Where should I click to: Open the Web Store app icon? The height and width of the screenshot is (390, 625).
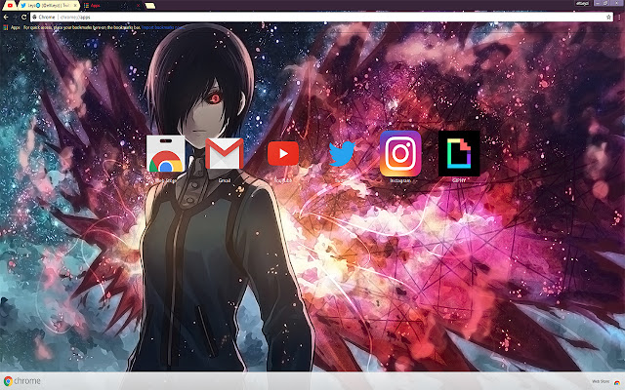pos(165,154)
